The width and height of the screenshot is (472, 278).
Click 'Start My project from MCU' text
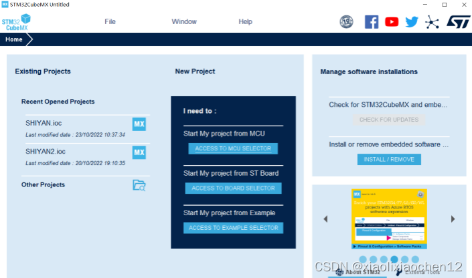tap(224, 134)
